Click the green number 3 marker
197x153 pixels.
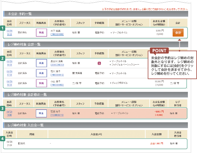(x=2, y=109)
